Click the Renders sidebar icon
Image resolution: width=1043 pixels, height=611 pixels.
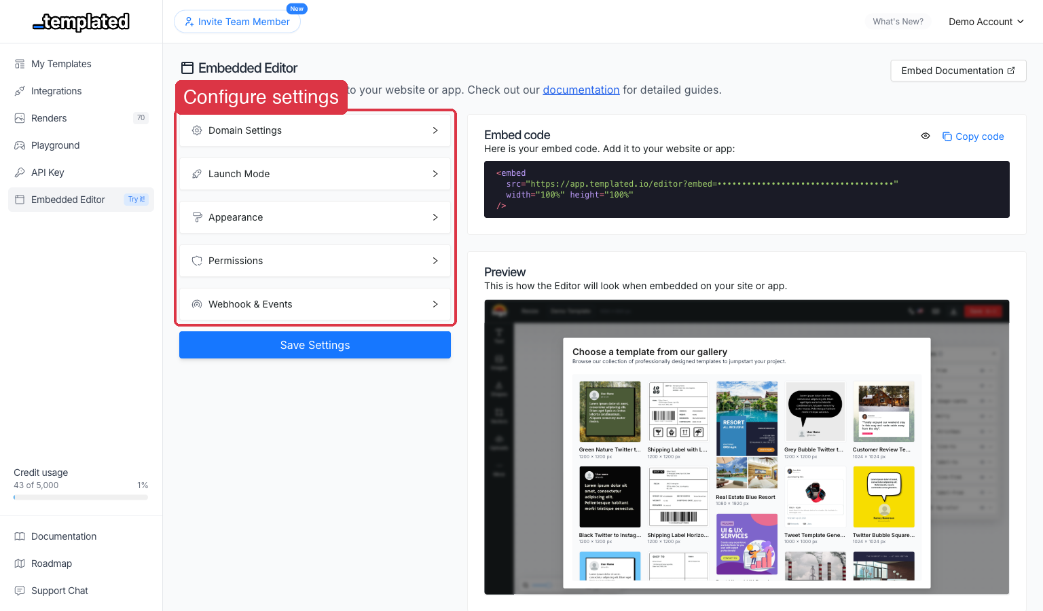[19, 118]
